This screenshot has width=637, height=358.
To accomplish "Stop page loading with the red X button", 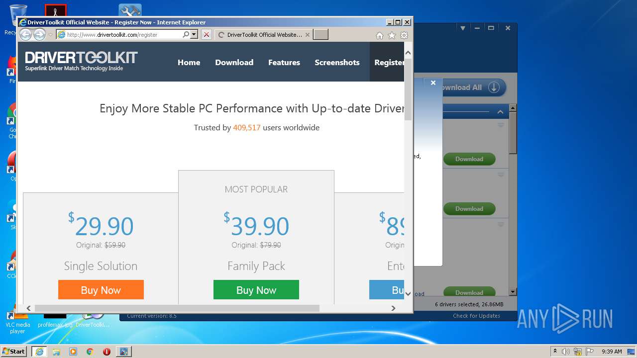I will click(206, 35).
